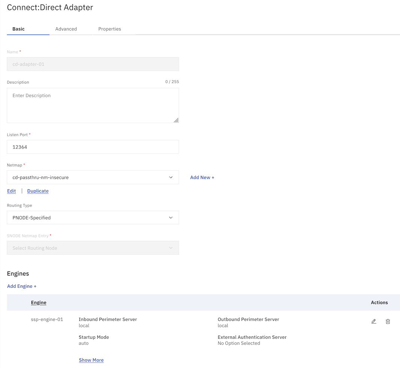Click the Startup Mode value auto

83,343
